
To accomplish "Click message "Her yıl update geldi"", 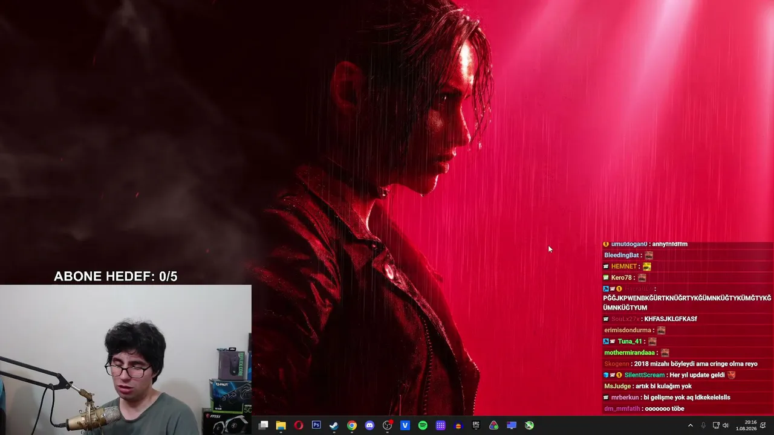I will click(697, 375).
